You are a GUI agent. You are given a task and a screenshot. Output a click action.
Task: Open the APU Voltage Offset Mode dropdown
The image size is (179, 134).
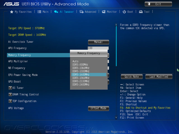(98, 108)
